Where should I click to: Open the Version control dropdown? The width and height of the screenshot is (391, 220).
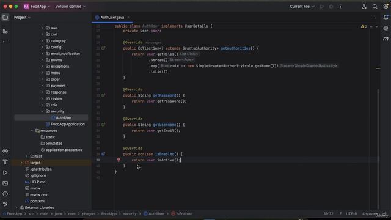coord(70,7)
